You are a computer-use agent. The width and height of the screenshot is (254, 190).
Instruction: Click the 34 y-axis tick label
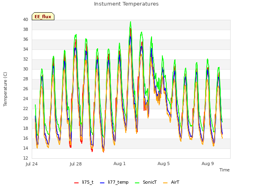(x=25, y=49)
